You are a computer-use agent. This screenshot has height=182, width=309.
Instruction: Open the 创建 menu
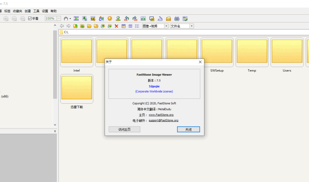click(28, 11)
